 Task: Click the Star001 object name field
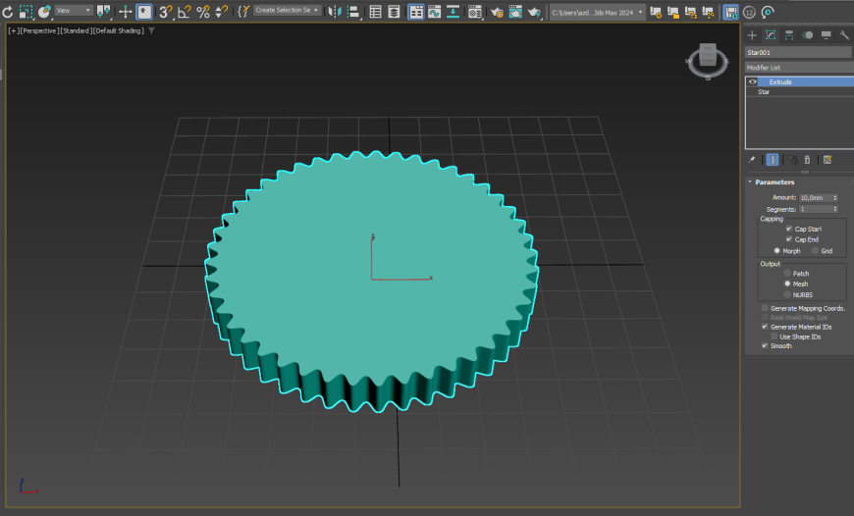point(798,52)
